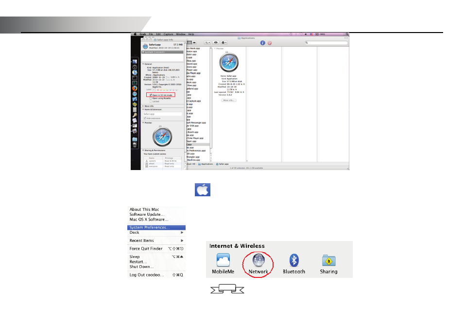Image resolution: width=464 pixels, height=309 pixels.
Task: Collapse the Name & Extension section
Action: click(143, 109)
